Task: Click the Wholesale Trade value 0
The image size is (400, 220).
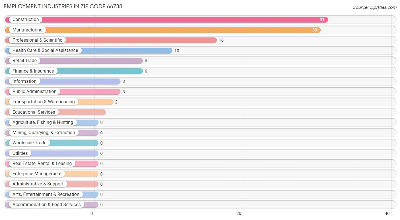Action: 102,143
